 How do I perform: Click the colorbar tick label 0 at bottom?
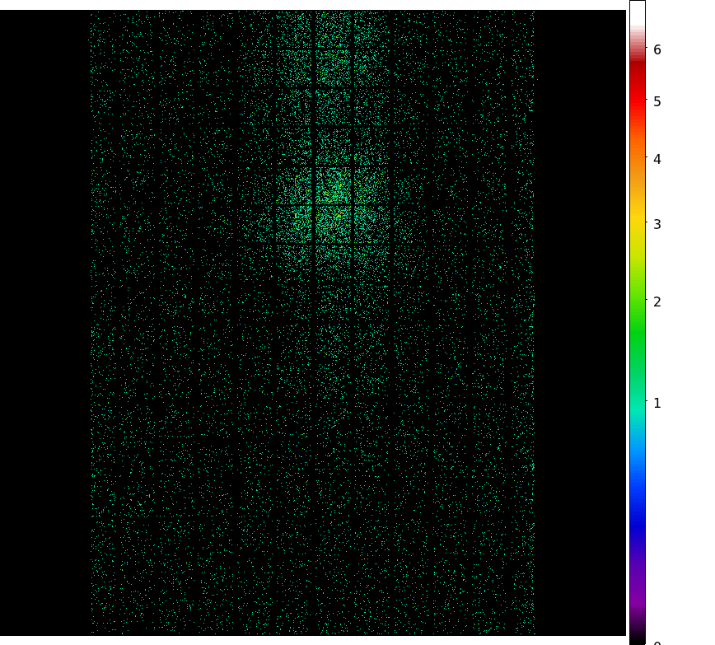click(657, 642)
